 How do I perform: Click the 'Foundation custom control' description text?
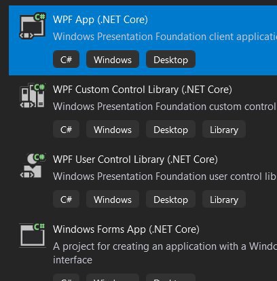pos(216,107)
